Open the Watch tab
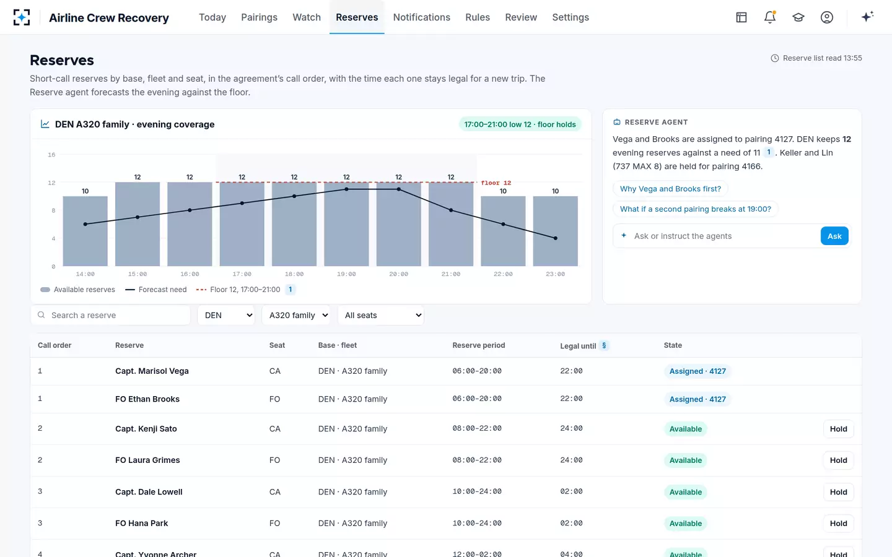The image size is (892, 557). click(307, 17)
